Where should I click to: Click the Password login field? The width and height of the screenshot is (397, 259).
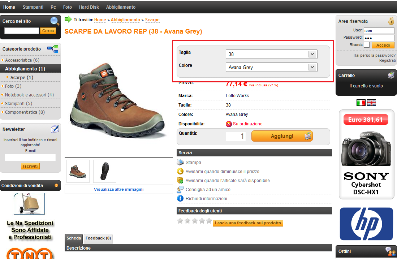point(379,38)
